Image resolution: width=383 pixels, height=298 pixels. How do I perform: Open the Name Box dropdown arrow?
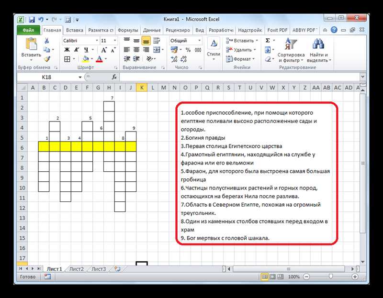pyautogui.click(x=80, y=77)
